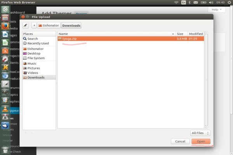
Task: Launch VLC media player from launcher
Action: (5, 109)
